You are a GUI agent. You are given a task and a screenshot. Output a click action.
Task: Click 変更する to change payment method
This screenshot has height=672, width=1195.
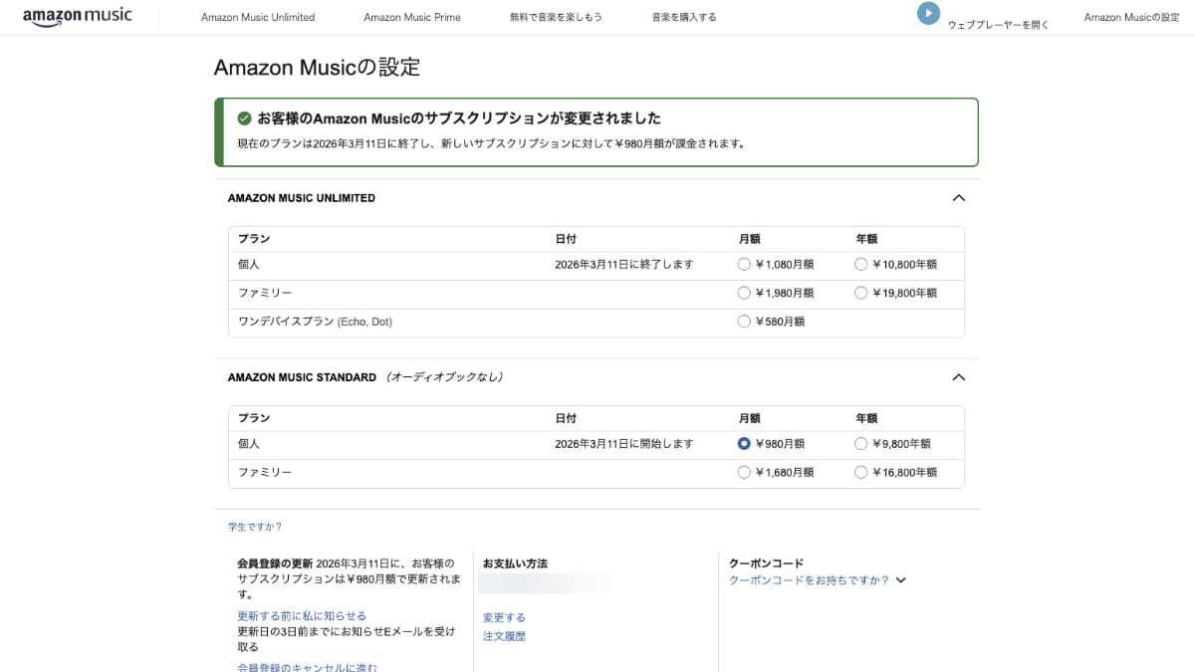pos(504,616)
